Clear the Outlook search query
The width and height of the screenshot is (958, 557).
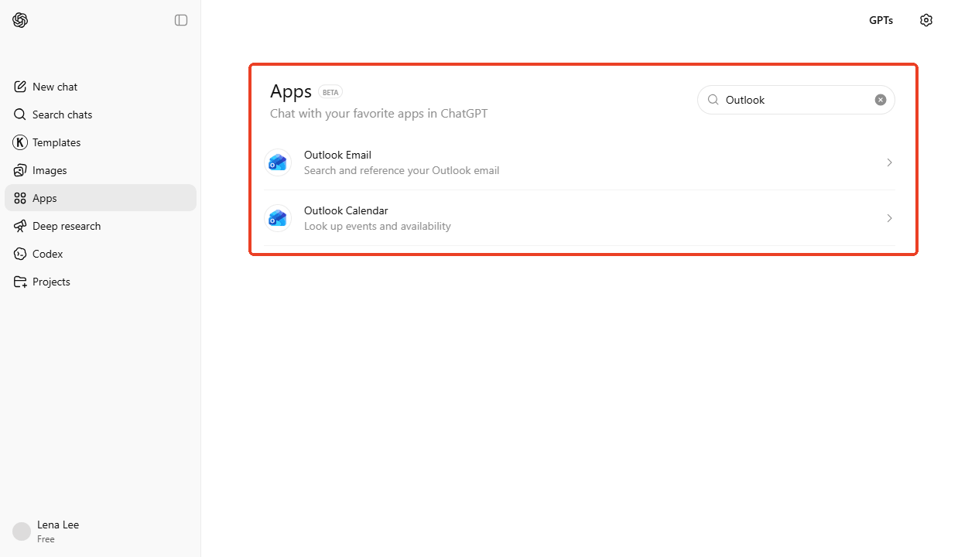[881, 99]
